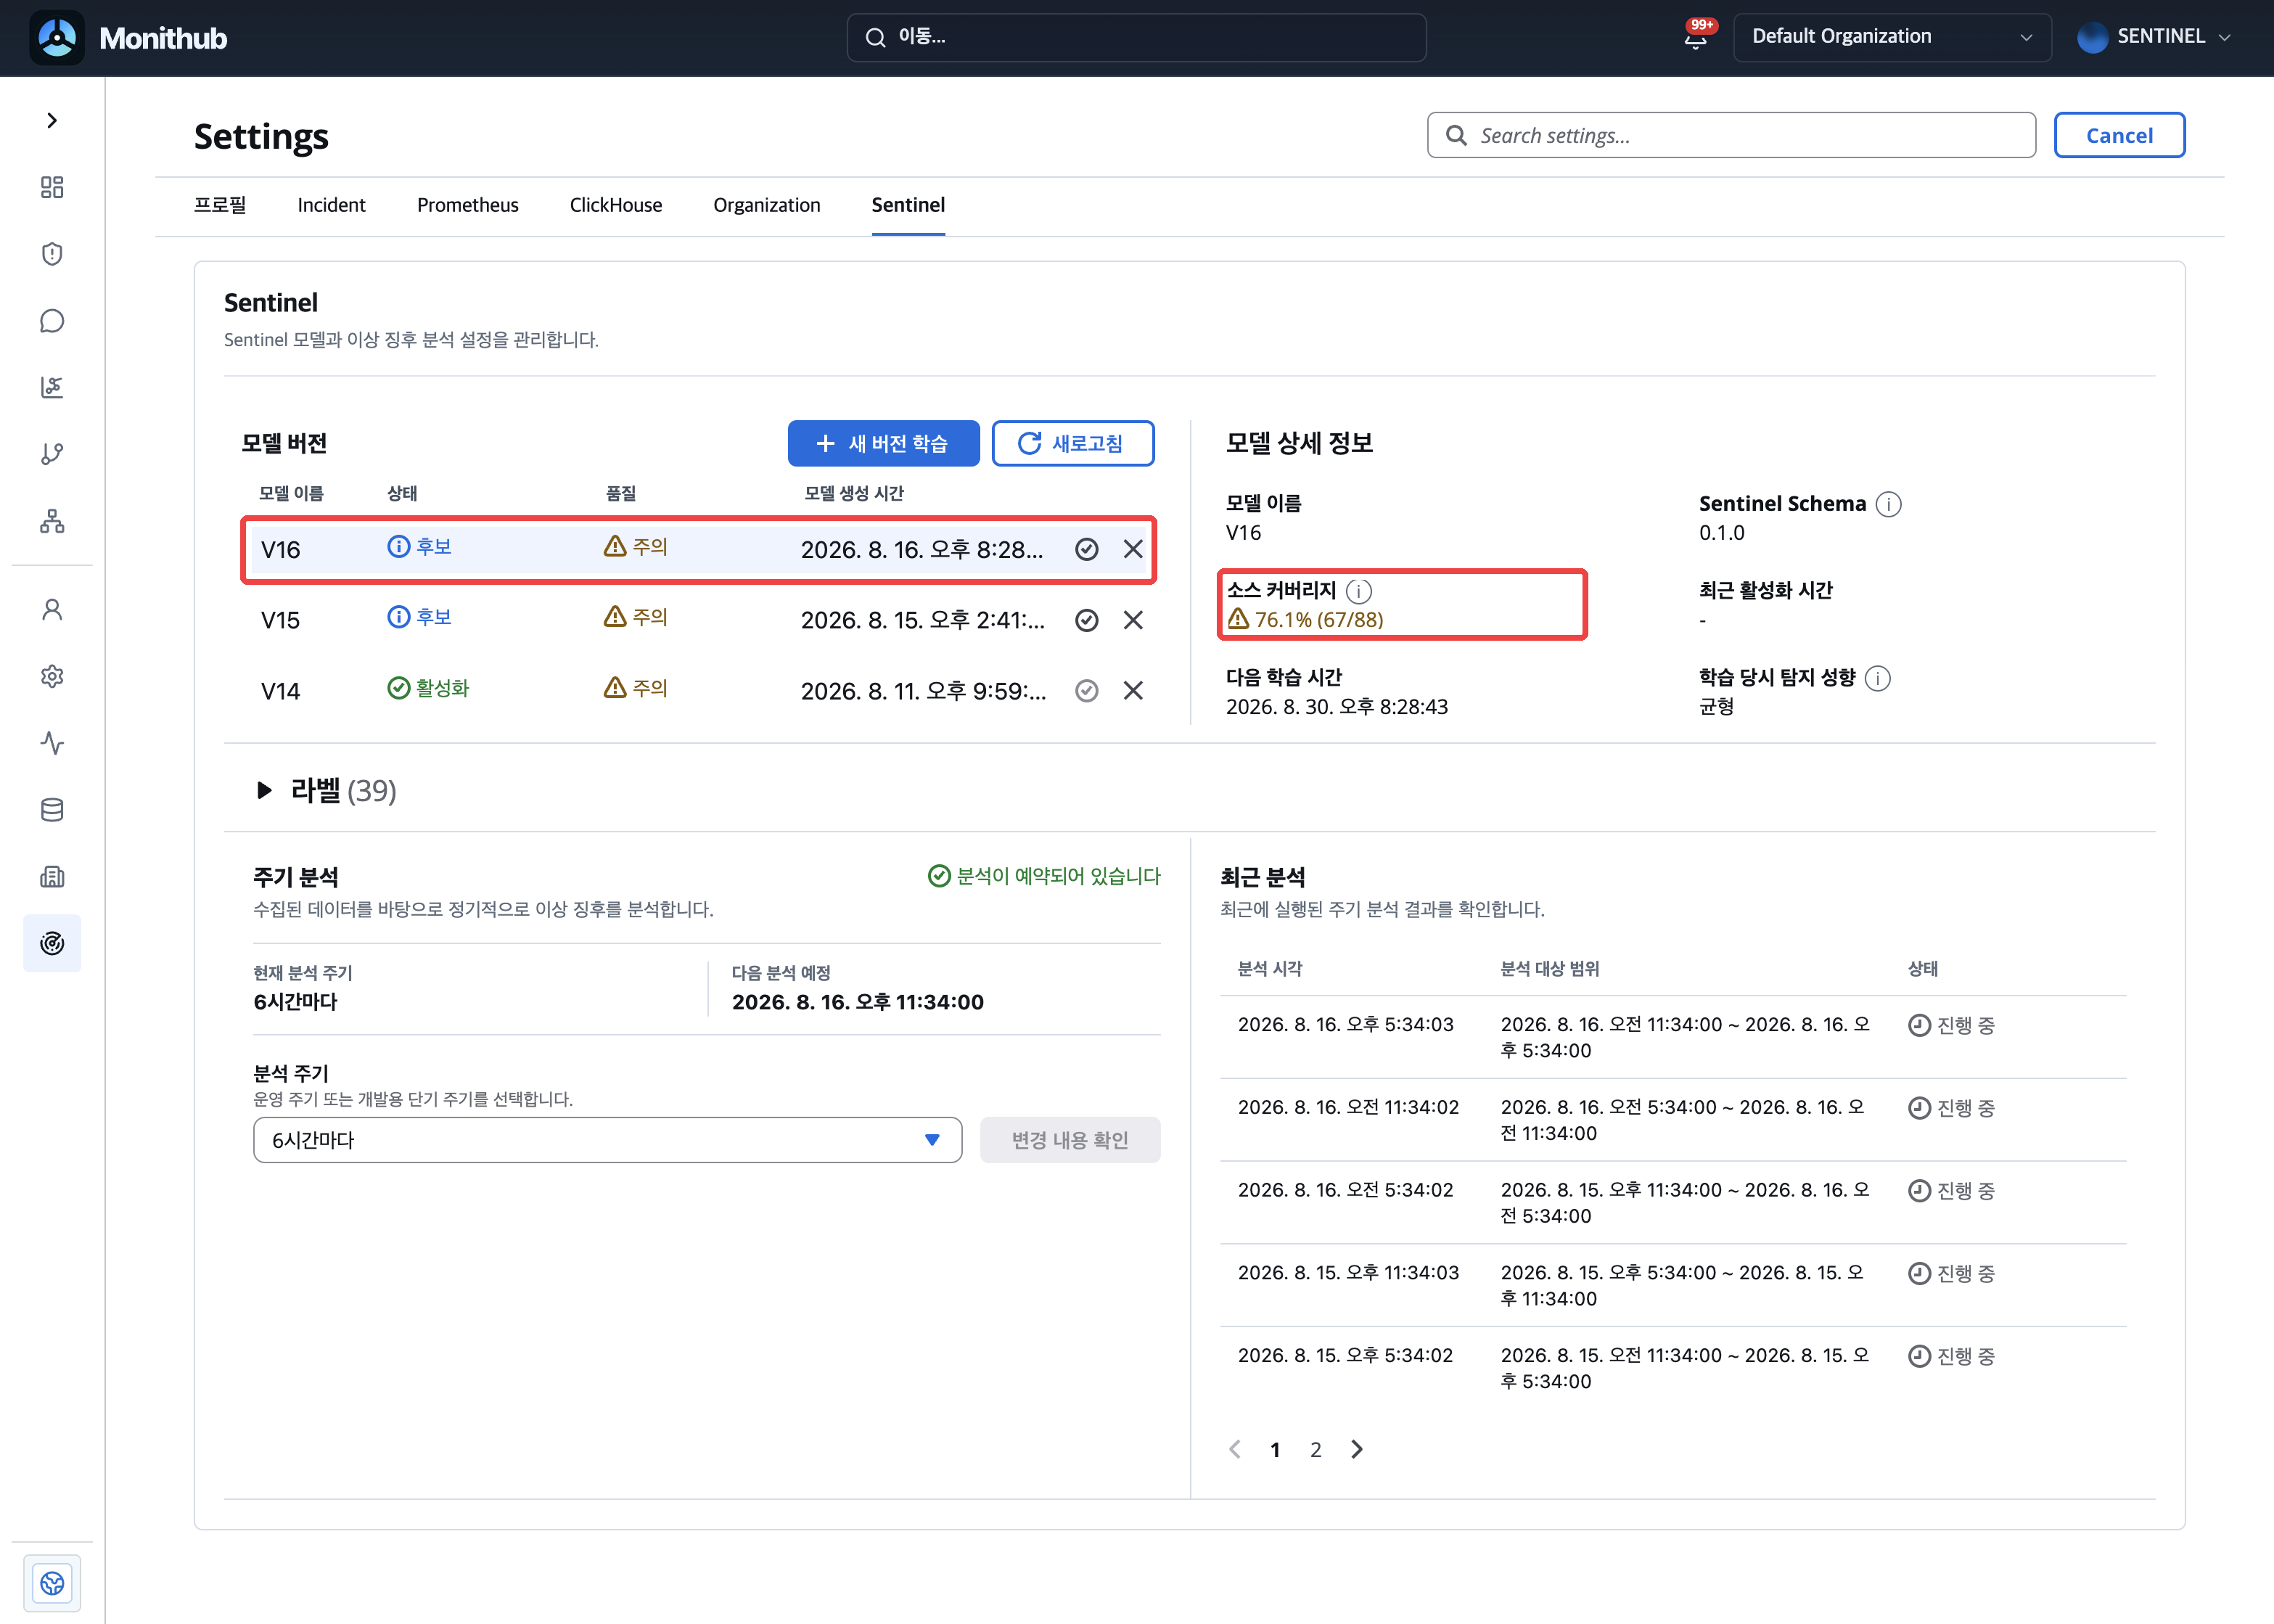The image size is (2274, 1624).
Task: Click the 다음 분석 예정 time value
Action: [x=858, y=1002]
